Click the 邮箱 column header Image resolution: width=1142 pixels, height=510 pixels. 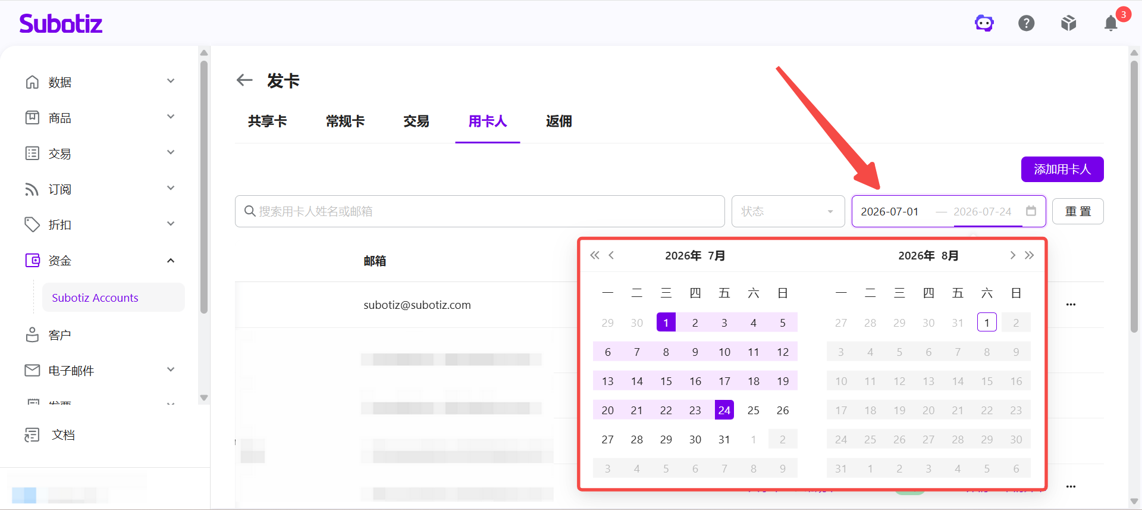375,261
